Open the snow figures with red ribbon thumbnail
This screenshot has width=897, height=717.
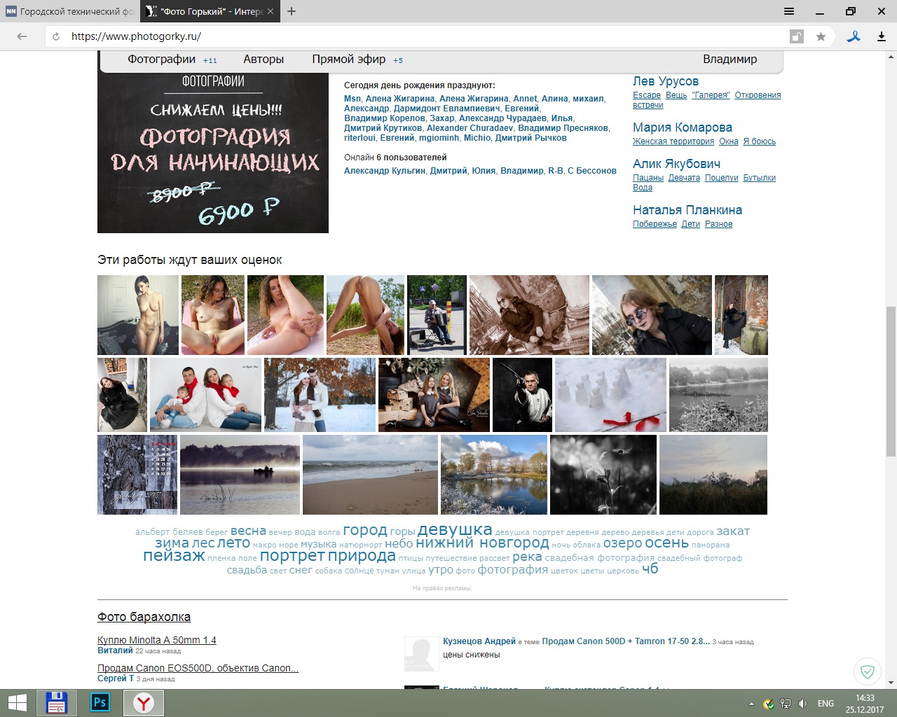(x=610, y=395)
